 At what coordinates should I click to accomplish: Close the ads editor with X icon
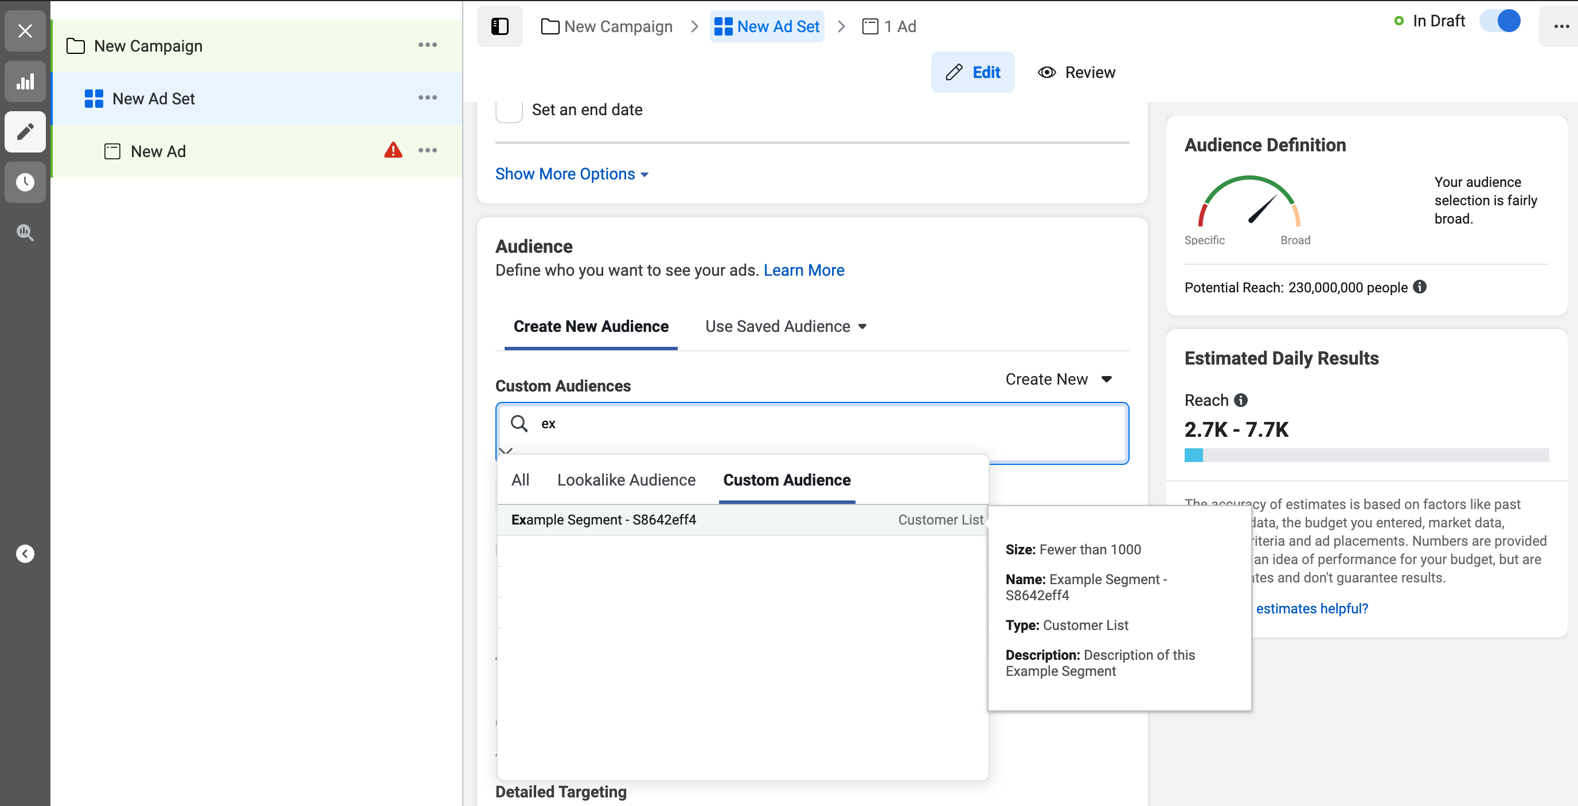[25, 30]
